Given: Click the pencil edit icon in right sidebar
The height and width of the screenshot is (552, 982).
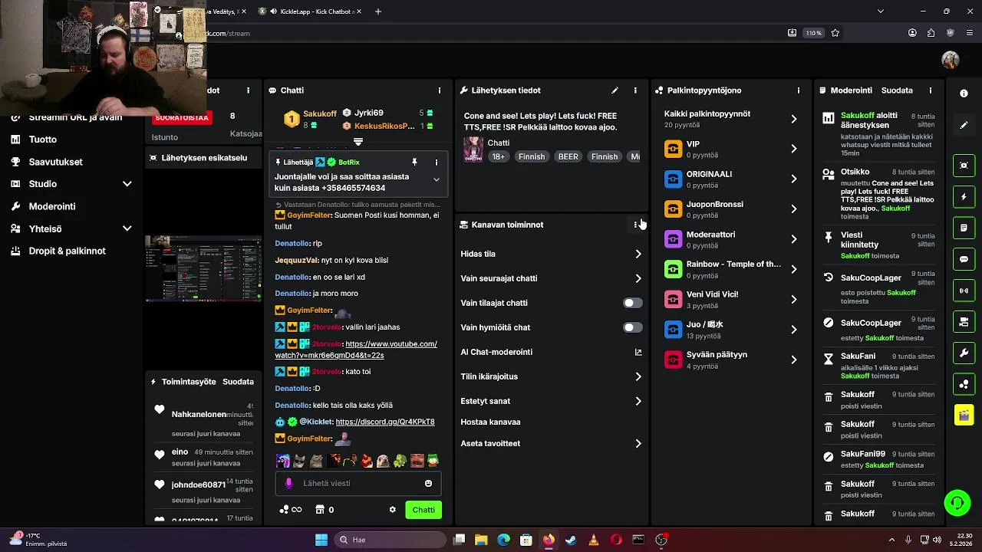Looking at the screenshot, I should coord(964,125).
